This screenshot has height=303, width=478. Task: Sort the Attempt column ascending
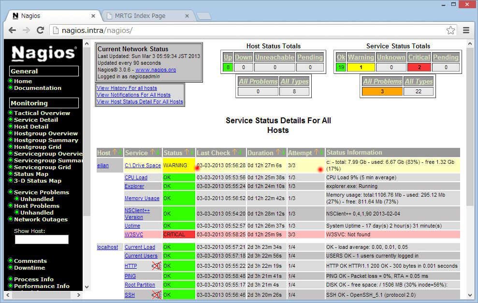click(x=317, y=152)
